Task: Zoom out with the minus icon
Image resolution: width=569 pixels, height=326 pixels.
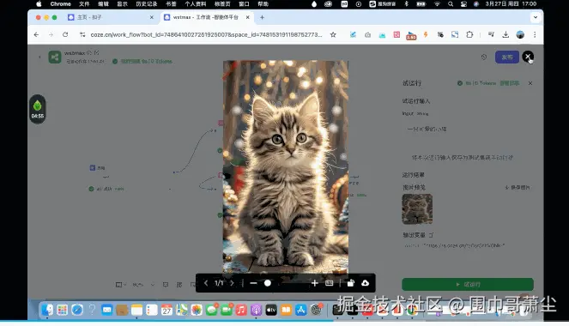Action: coord(254,283)
